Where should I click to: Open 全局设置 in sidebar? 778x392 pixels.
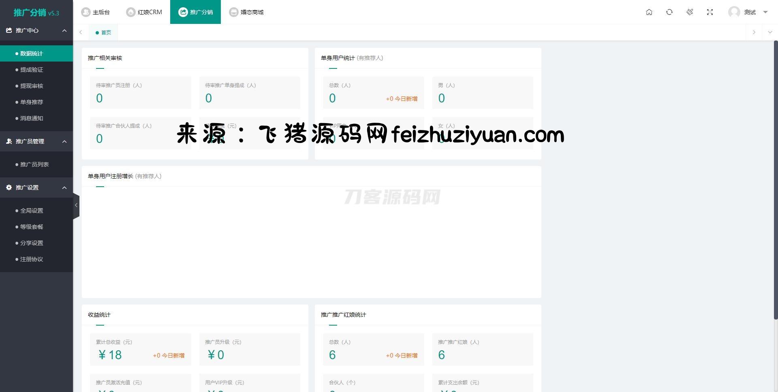point(36,211)
